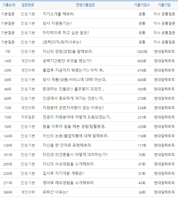Image resolution: width=178 pixels, height=198 pixels.
Task: Click the 기출기업수 column header
Action: coord(142,5)
